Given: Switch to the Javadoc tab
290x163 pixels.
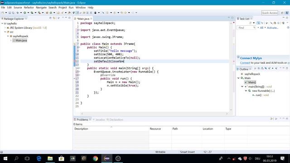Looking at the screenshot, I should 99,120.
